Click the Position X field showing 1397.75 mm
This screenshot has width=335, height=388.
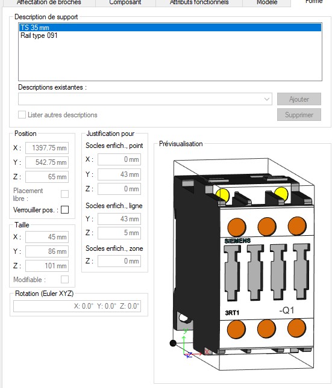(x=47, y=148)
